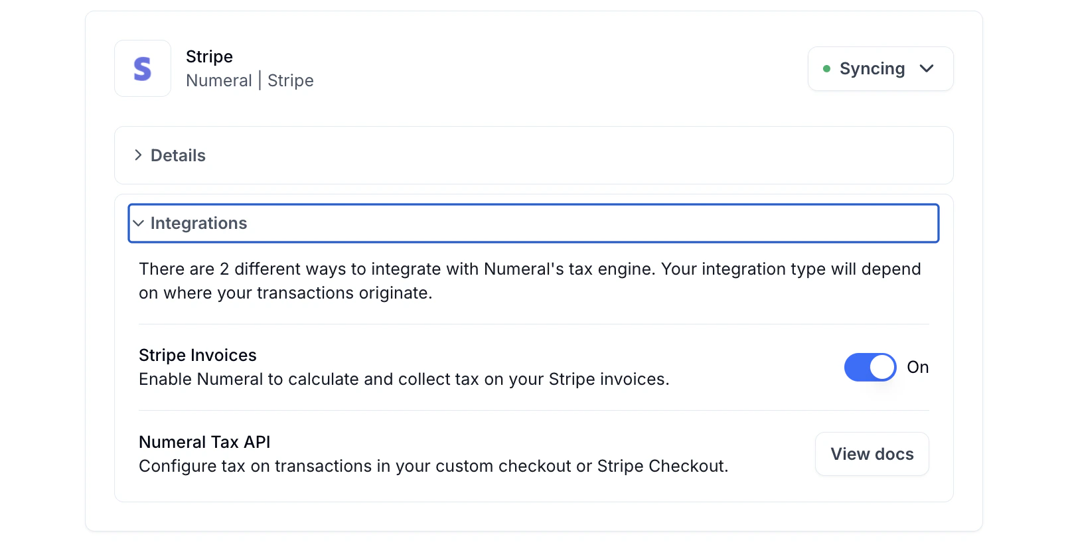Image resolution: width=1066 pixels, height=560 pixels.
Task: Click the Stripe Invoices description text
Action: pyautogui.click(x=404, y=379)
